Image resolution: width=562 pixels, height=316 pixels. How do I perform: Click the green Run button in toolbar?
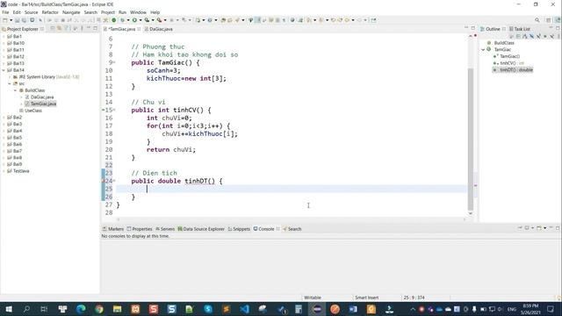(134, 20)
